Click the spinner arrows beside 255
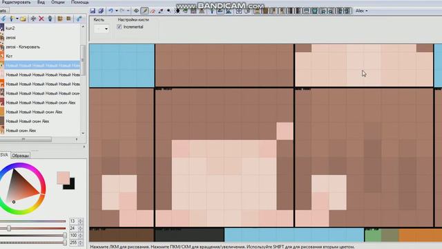This screenshot has height=249, width=442. tap(80, 243)
